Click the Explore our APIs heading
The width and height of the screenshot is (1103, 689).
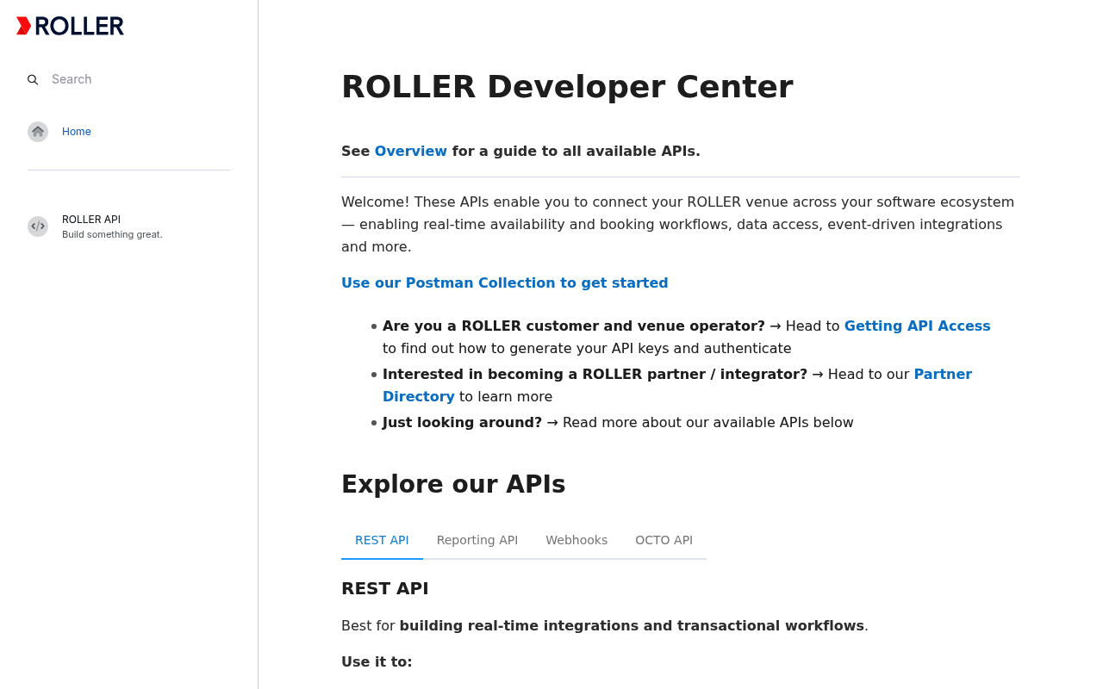pyautogui.click(x=453, y=484)
